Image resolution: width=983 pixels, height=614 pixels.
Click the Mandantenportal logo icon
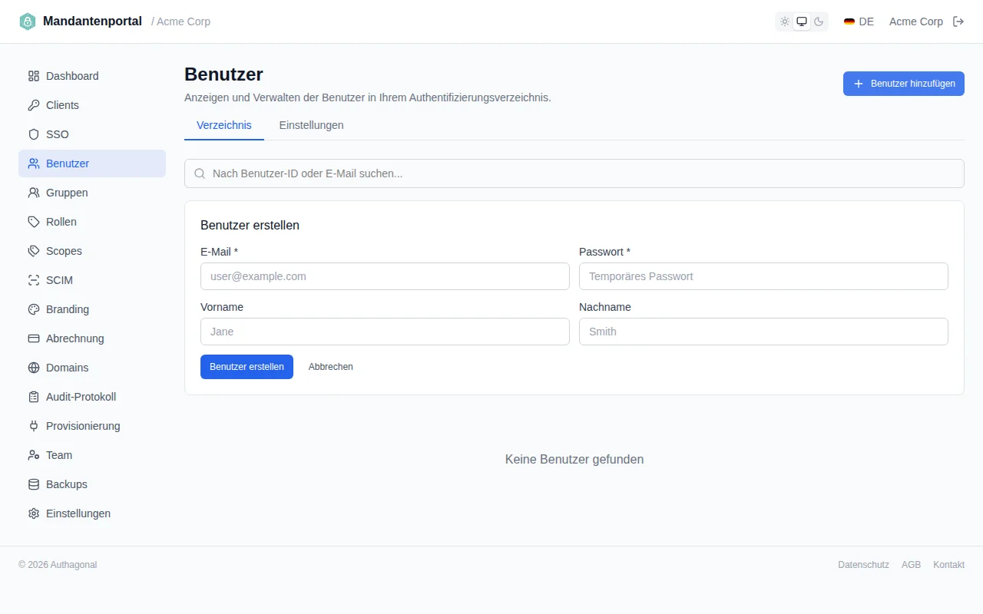pos(28,21)
